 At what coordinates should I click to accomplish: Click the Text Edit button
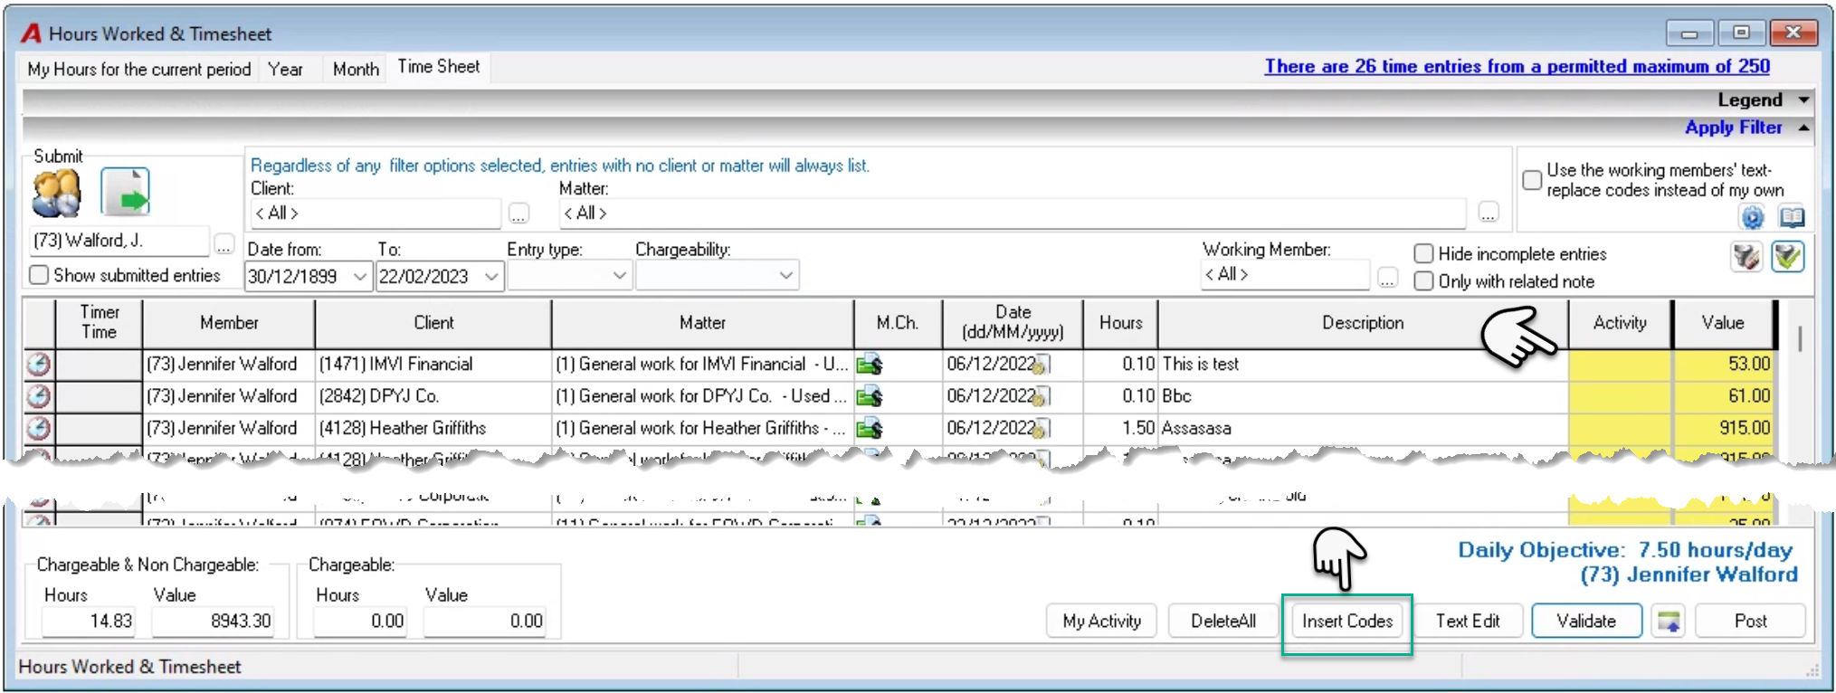pos(1468,622)
